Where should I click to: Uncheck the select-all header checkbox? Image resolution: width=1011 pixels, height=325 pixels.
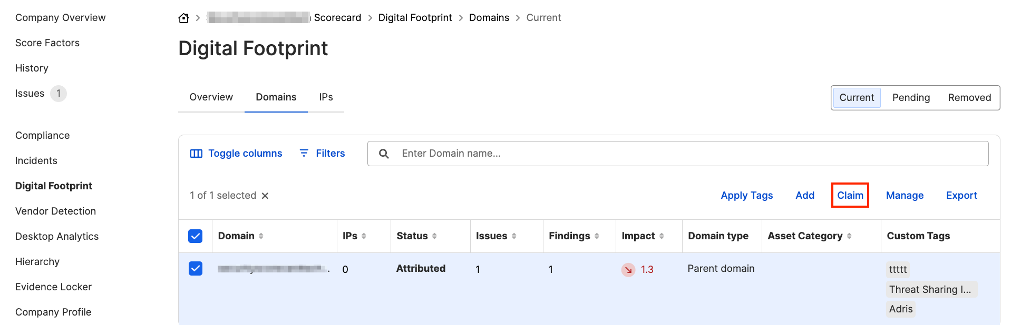(x=196, y=236)
